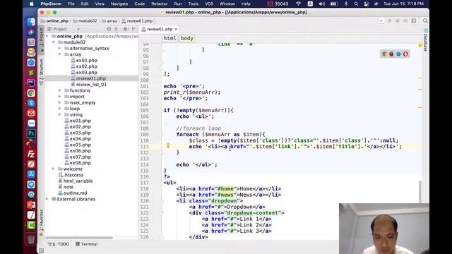Image resolution: width=452 pixels, height=254 pixels.
Task: Click the Telegram icon in the Dock
Action: (x=31, y=184)
